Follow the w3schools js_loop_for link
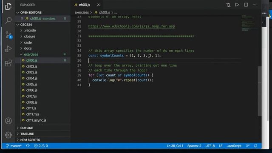The width and height of the screenshot is (272, 153). [x=131, y=26]
